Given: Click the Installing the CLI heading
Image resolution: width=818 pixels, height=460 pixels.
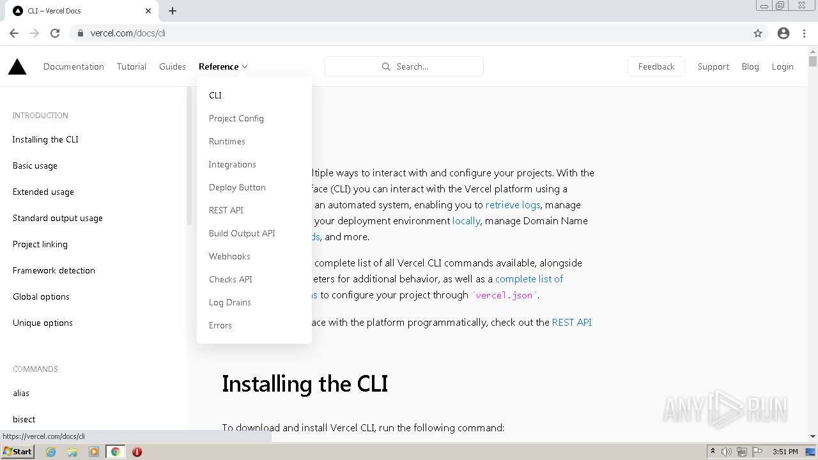Looking at the screenshot, I should click(x=305, y=383).
